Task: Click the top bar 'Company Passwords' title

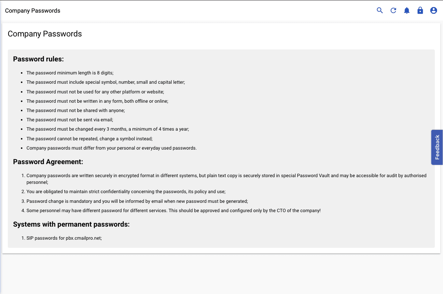Action: (x=32, y=10)
